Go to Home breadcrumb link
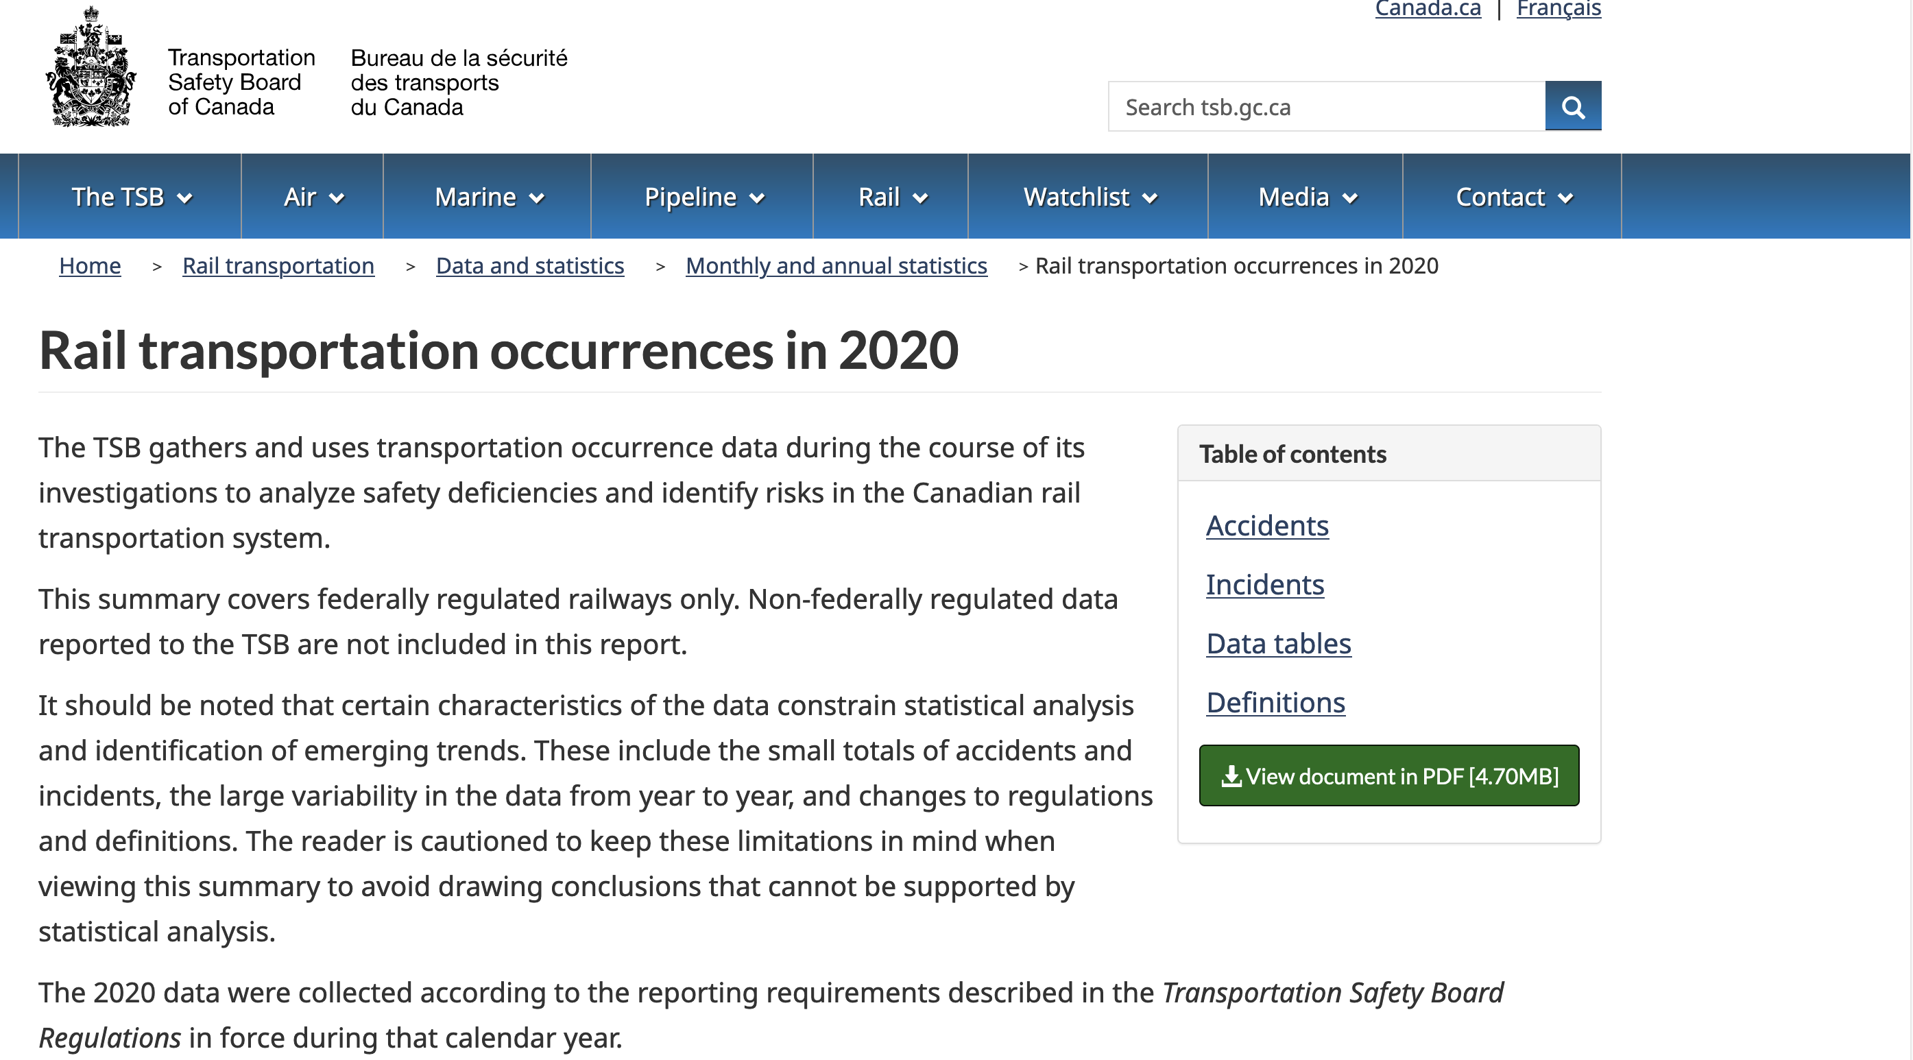The image size is (1913, 1060). tap(90, 266)
